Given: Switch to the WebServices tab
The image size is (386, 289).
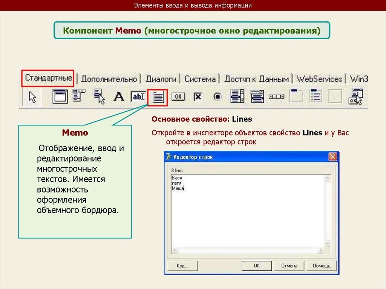Looking at the screenshot, I should 319,79.
